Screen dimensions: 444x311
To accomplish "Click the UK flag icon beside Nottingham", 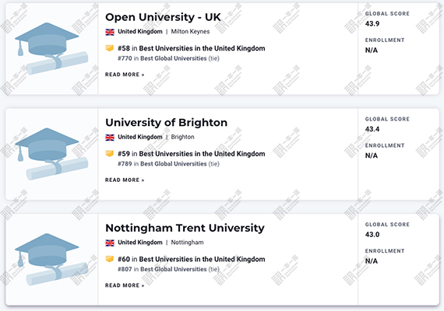I will click(110, 243).
